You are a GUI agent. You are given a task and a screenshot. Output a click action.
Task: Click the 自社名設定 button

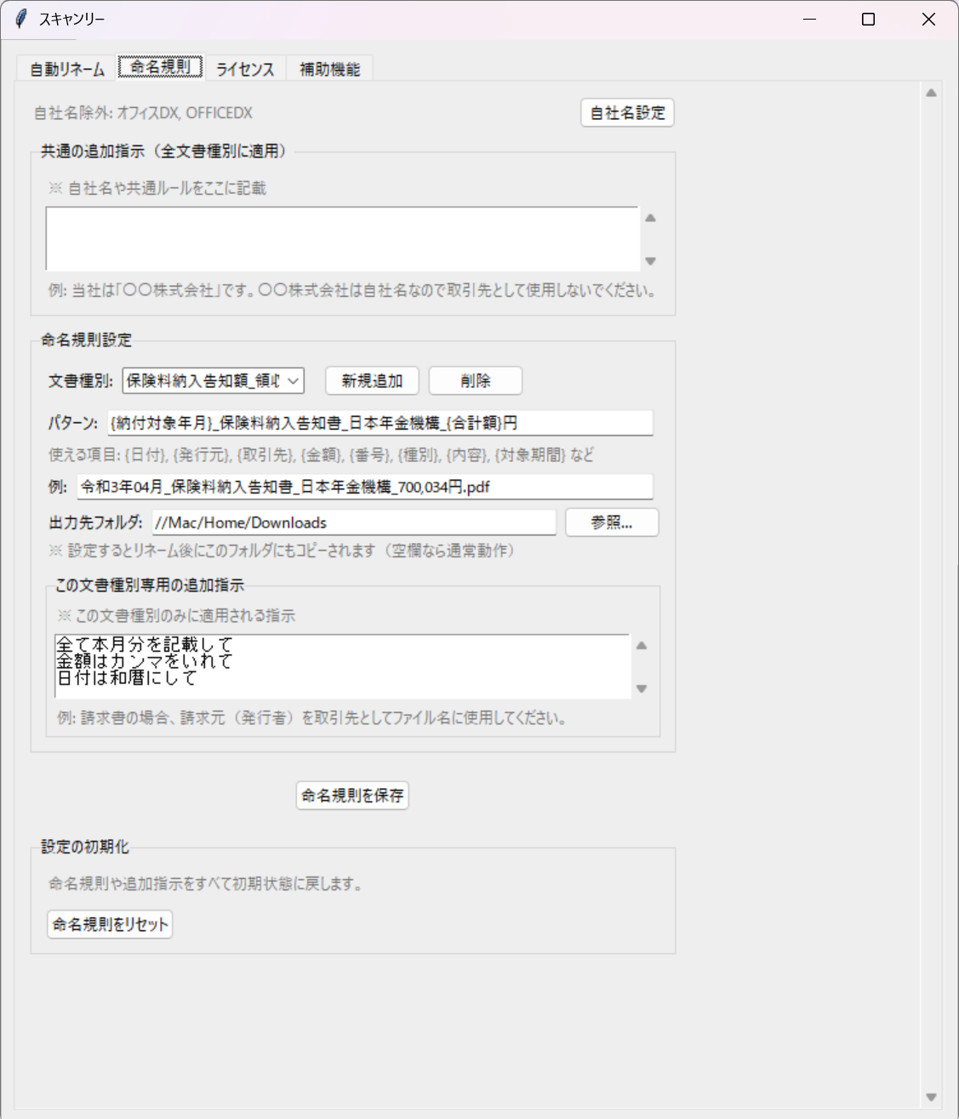pos(627,112)
